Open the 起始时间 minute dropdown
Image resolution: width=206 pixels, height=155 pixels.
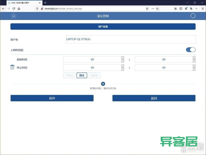(165, 59)
